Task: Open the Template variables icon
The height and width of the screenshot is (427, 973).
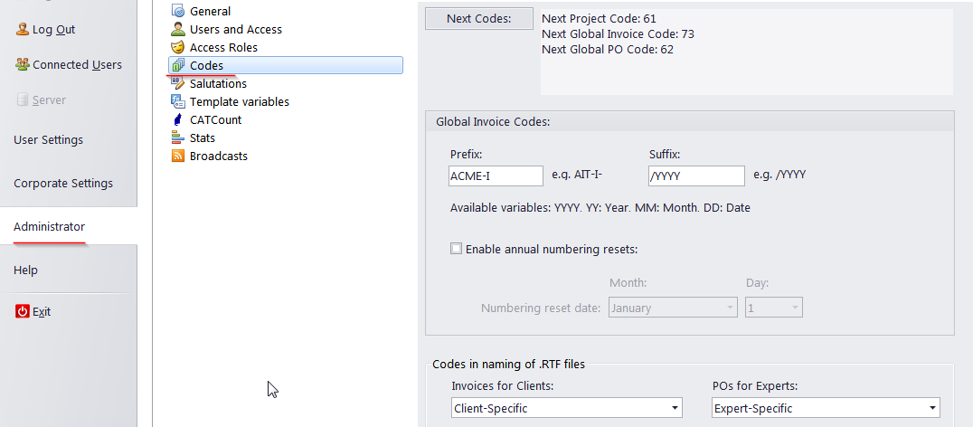Action: [x=178, y=101]
